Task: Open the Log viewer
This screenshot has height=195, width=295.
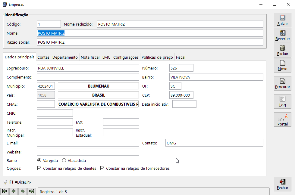Action: [x=282, y=101]
